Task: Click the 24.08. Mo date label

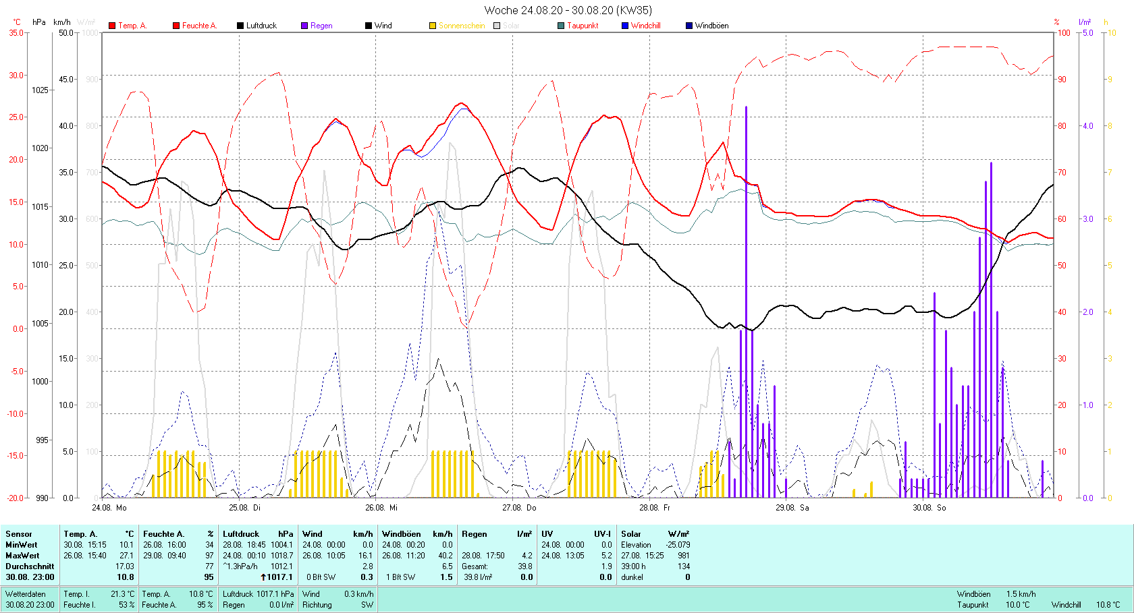Action: tap(109, 508)
